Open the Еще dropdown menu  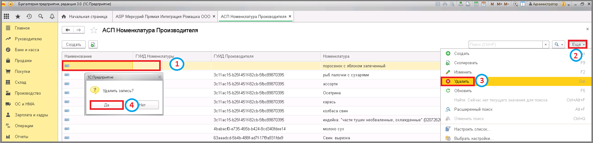pyautogui.click(x=578, y=45)
